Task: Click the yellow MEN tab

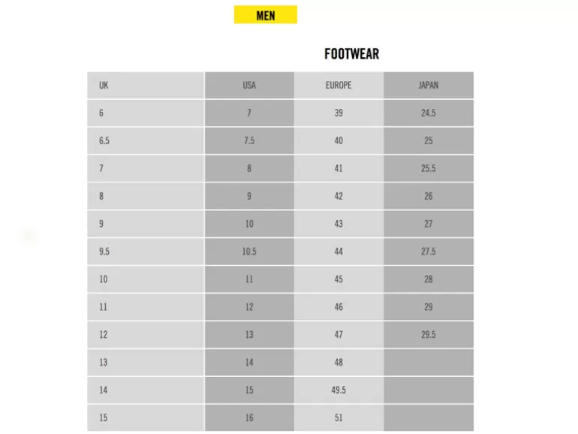Action: tap(266, 15)
